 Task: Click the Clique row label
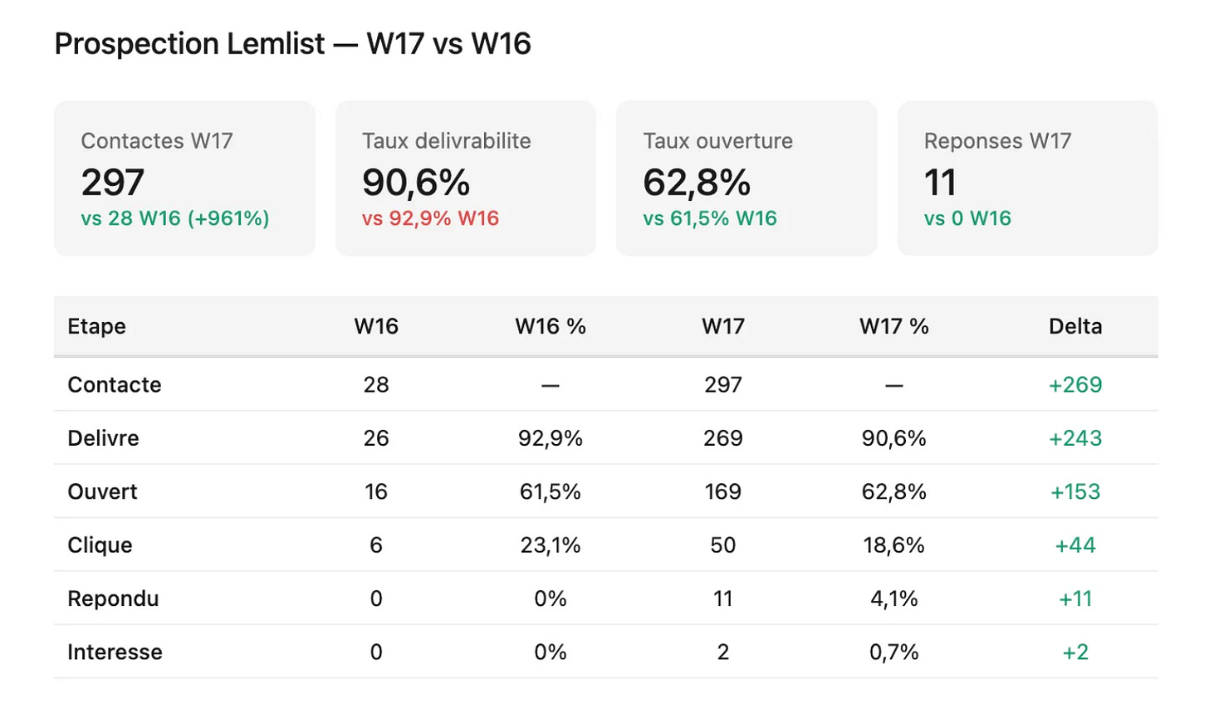100,545
